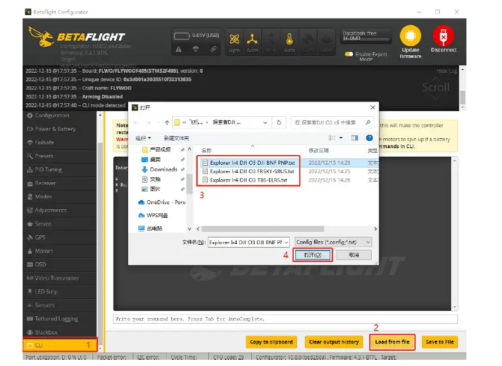Open the Receiver tab

point(59,183)
